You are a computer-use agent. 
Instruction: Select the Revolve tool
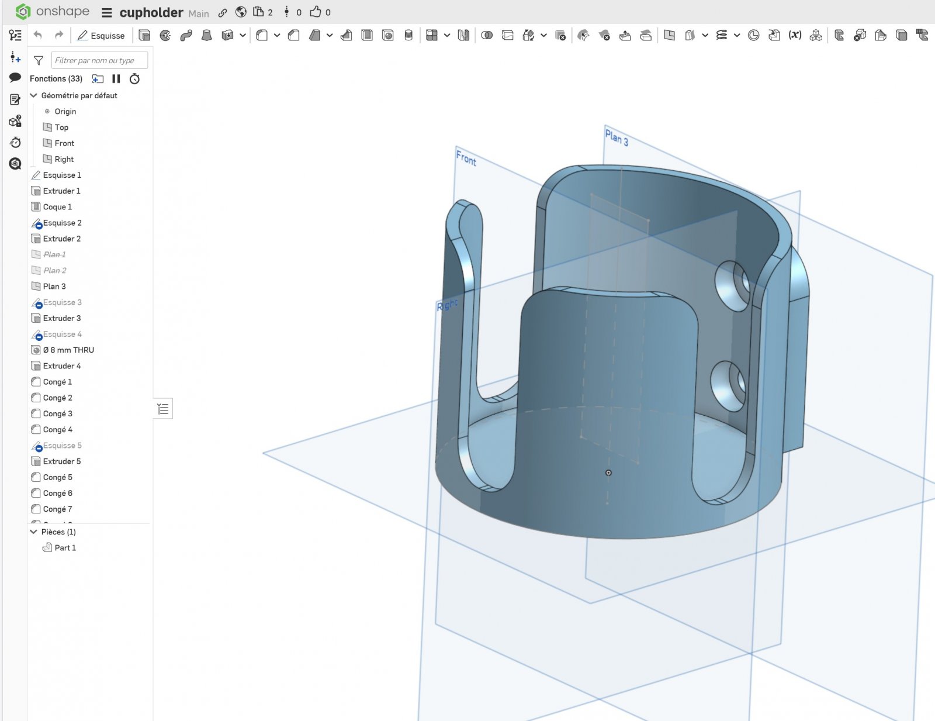click(165, 36)
